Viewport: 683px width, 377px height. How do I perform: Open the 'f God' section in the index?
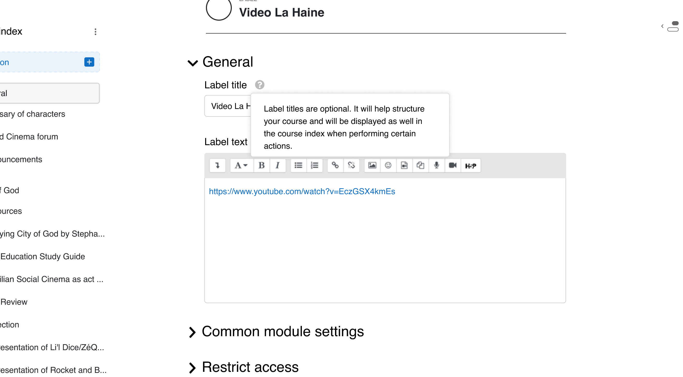pyautogui.click(x=10, y=191)
